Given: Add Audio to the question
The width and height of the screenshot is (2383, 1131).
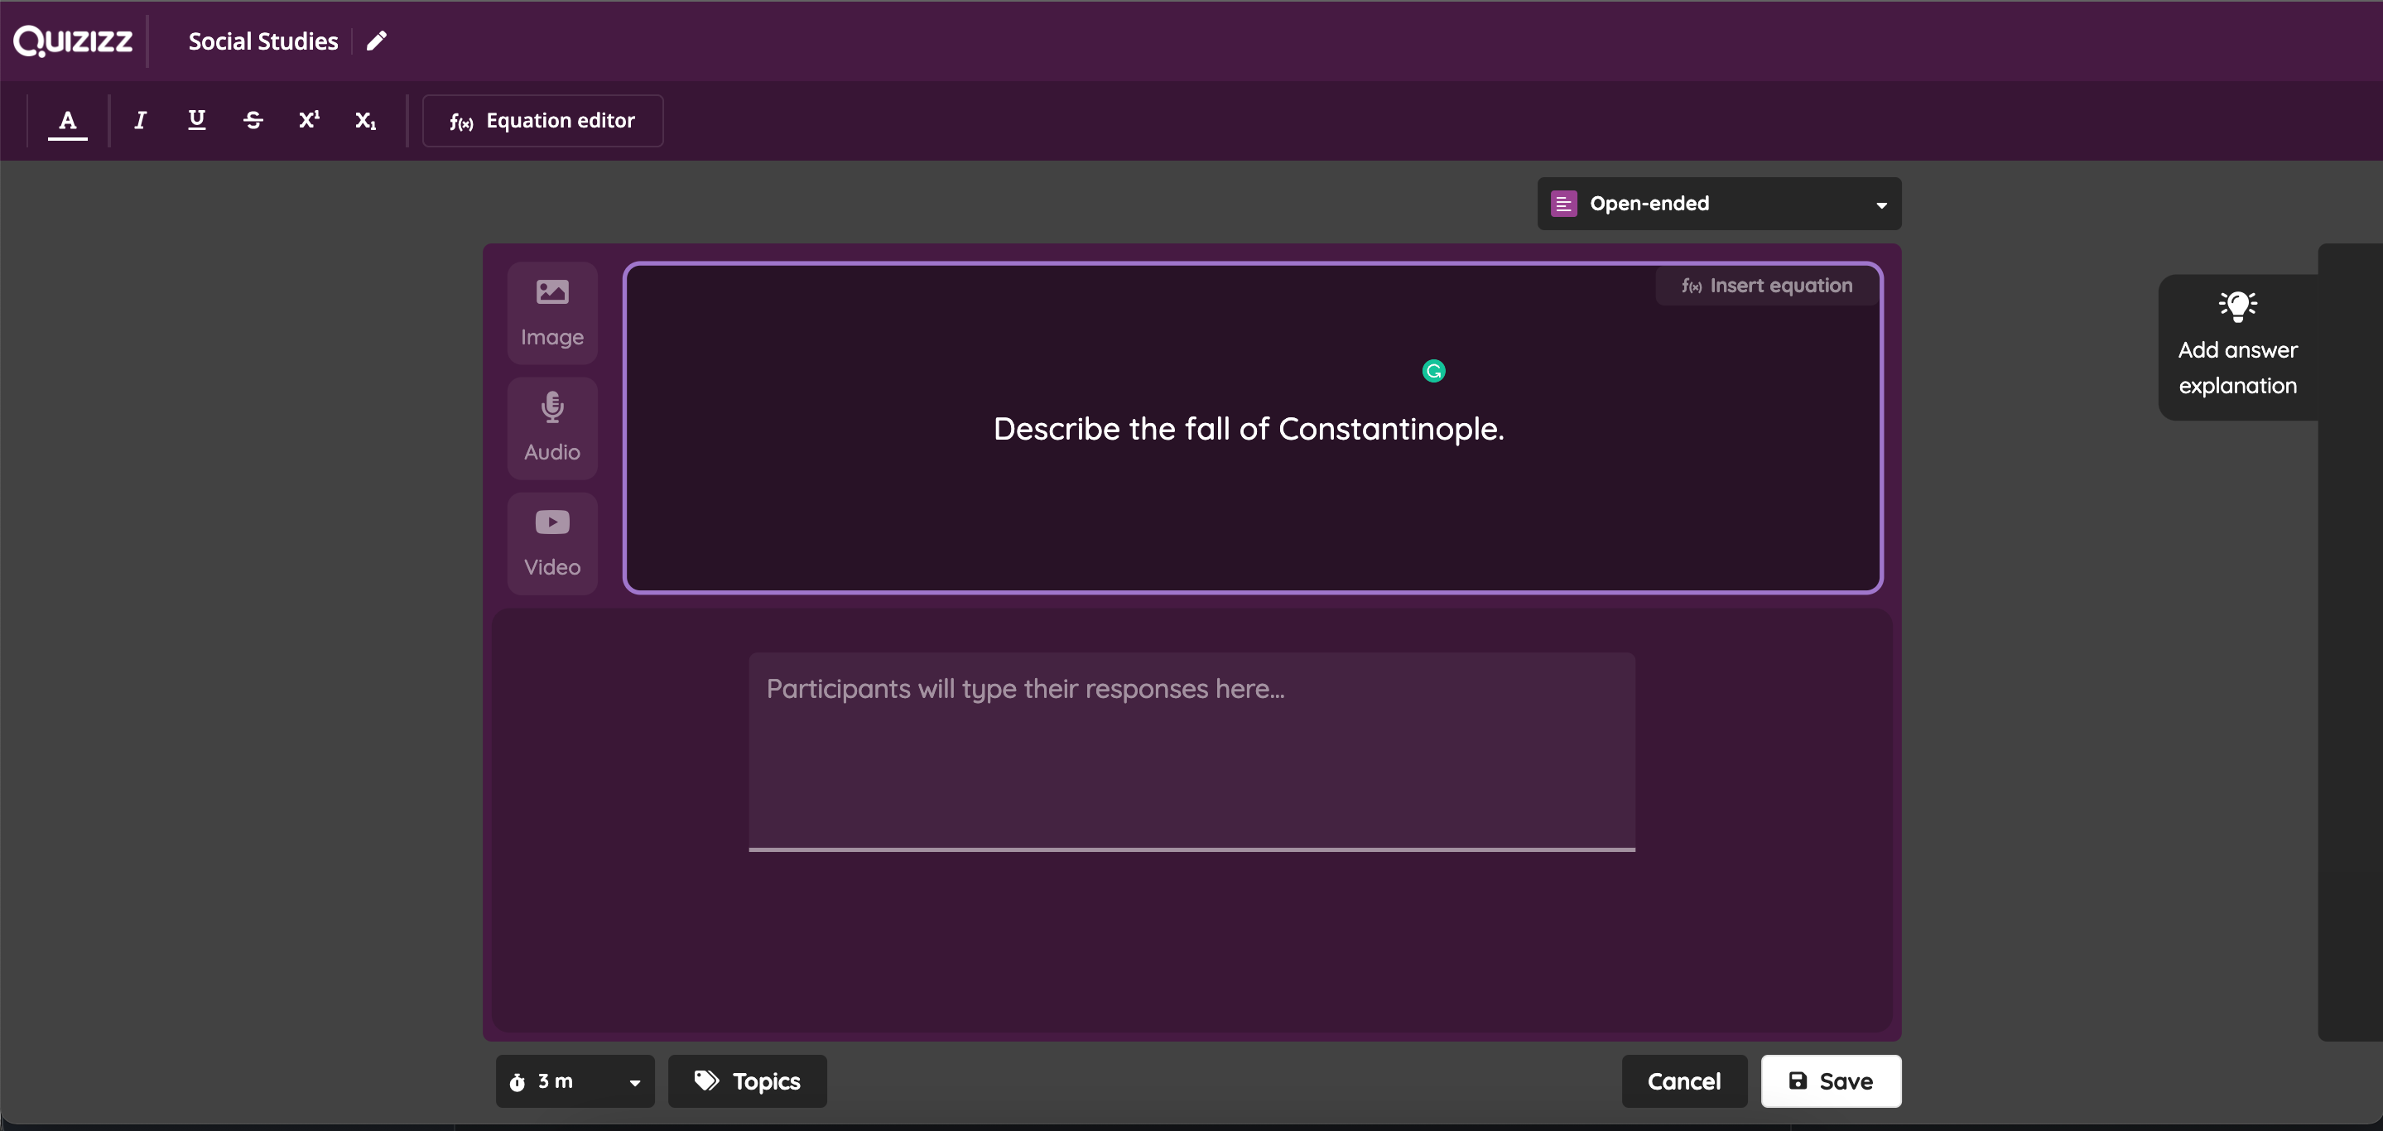Looking at the screenshot, I should (552, 427).
